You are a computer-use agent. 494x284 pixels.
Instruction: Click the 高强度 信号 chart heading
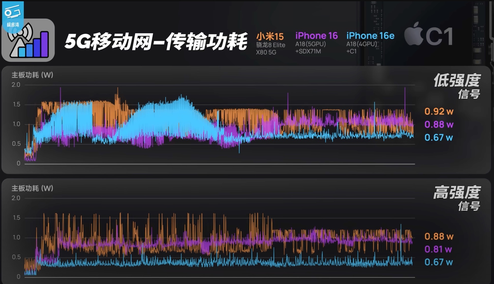pyautogui.click(x=457, y=198)
